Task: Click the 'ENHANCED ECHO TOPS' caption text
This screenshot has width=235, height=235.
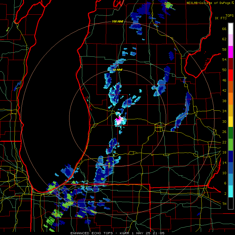Action: point(92,233)
